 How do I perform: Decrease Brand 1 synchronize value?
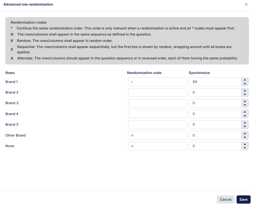click(x=245, y=84)
